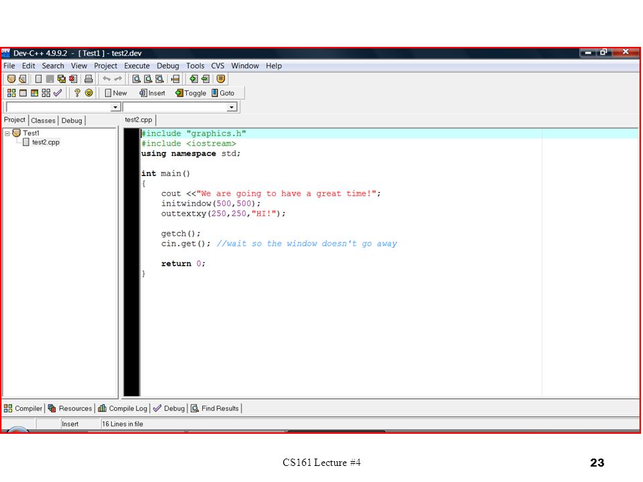Click the Project Options shield icon
The height and width of the screenshot is (482, 643).
(220, 79)
